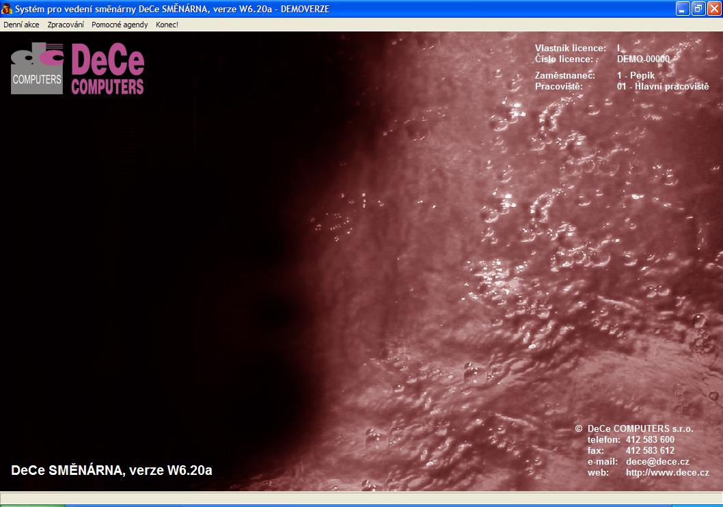The width and height of the screenshot is (723, 507).
Task: Click the Zaměstnanec label
Action: pos(565,75)
